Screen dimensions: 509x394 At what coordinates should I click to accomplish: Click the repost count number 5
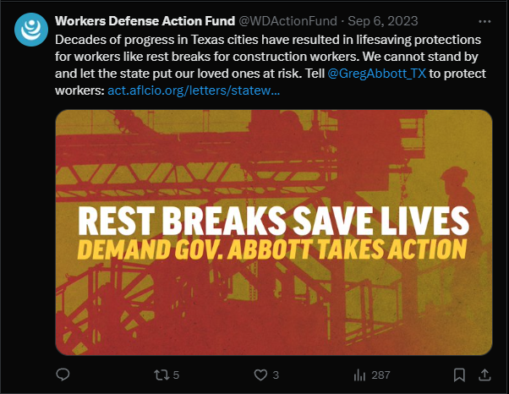pos(176,375)
